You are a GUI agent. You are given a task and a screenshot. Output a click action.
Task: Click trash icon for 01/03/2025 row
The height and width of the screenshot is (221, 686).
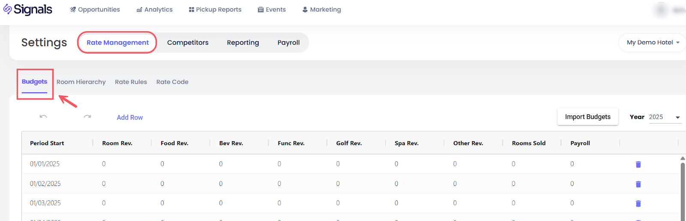[x=638, y=203]
